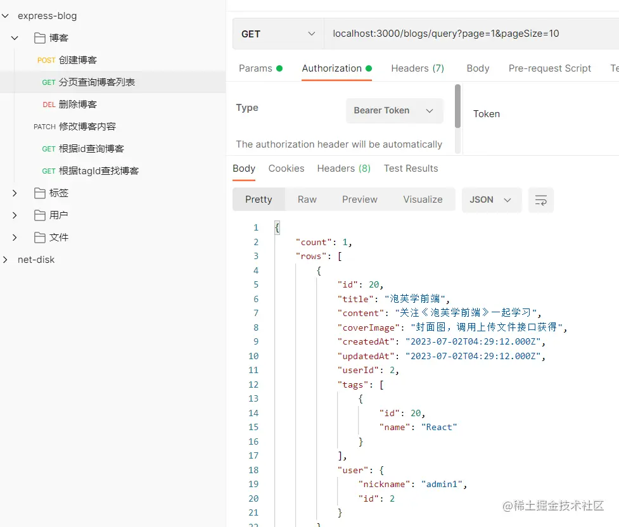Open the response Headers (8) tab

point(344,168)
